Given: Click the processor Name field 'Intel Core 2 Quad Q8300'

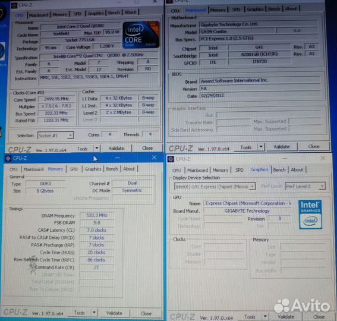Looking at the screenshot, I should [x=80, y=26].
